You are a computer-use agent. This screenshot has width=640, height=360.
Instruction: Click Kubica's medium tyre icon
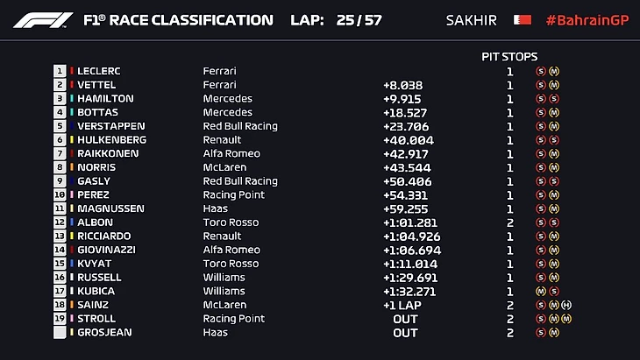click(x=541, y=291)
